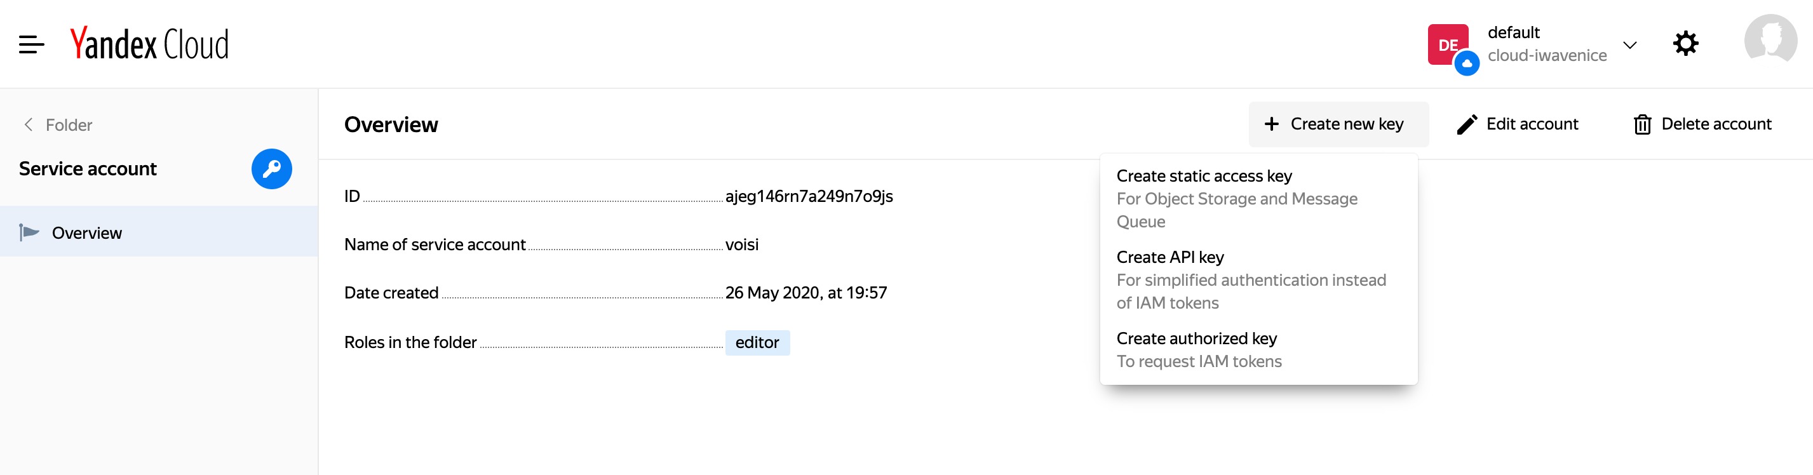Expand the default cloud-iwavenice selector chevron
Viewport: 1813px width, 475px height.
(x=1629, y=45)
